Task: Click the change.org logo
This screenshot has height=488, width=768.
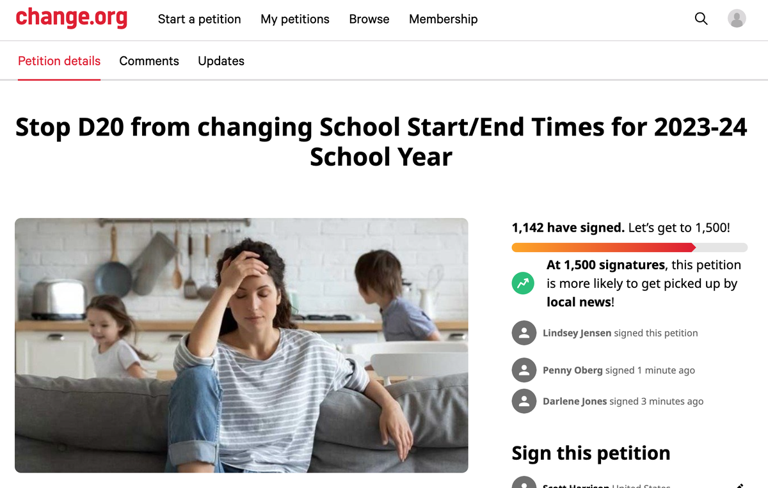Action: pos(71,18)
